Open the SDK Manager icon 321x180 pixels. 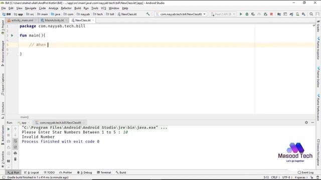303,14
